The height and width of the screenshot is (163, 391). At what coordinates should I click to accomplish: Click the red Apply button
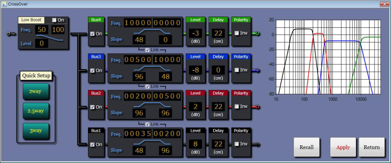343,147
